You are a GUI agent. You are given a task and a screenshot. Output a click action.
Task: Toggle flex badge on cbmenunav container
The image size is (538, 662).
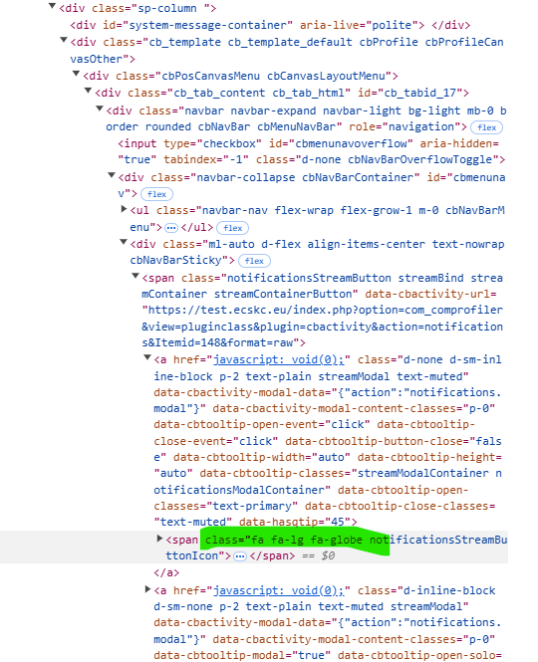pos(156,194)
